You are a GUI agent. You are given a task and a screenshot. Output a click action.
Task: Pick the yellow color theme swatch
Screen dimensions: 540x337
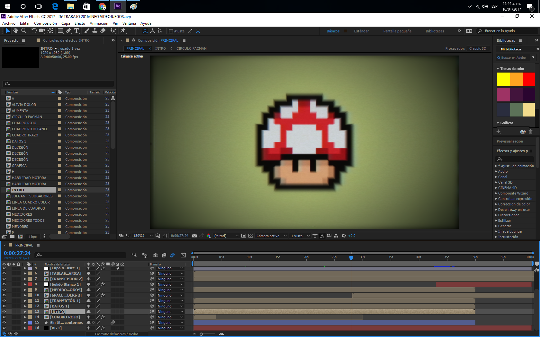click(x=503, y=80)
